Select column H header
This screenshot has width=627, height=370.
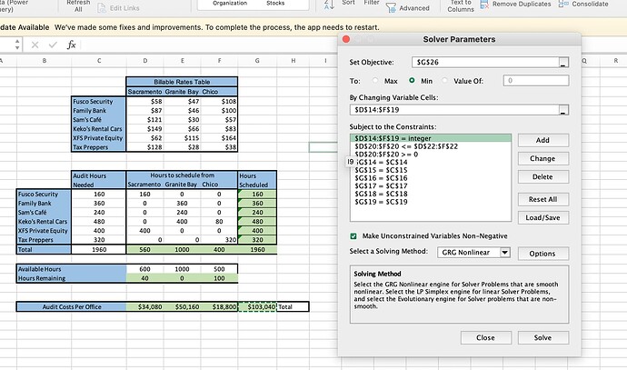(294, 61)
